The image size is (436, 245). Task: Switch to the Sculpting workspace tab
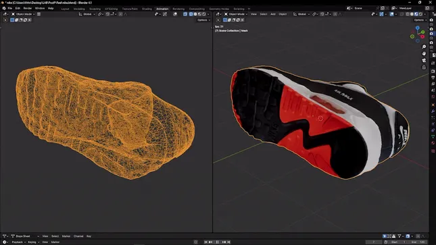95,9
